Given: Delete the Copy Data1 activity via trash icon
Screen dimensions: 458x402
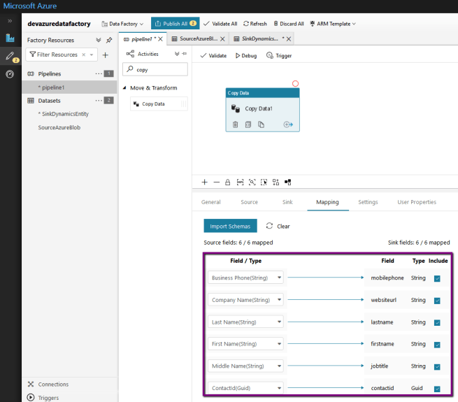Looking at the screenshot, I should tap(236, 124).
